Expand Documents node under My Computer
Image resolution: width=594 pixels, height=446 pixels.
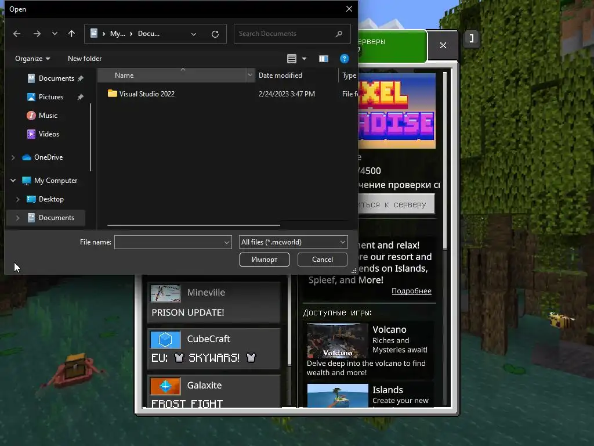pos(18,218)
